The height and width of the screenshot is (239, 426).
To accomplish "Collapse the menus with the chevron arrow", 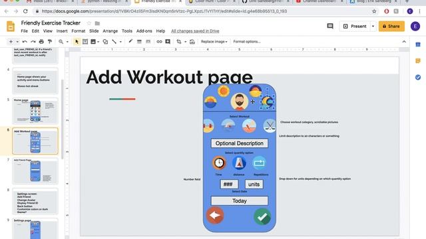I will coord(404,42).
